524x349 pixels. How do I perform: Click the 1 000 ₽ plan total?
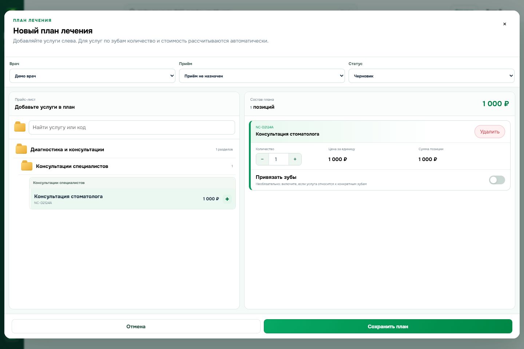[x=495, y=104]
